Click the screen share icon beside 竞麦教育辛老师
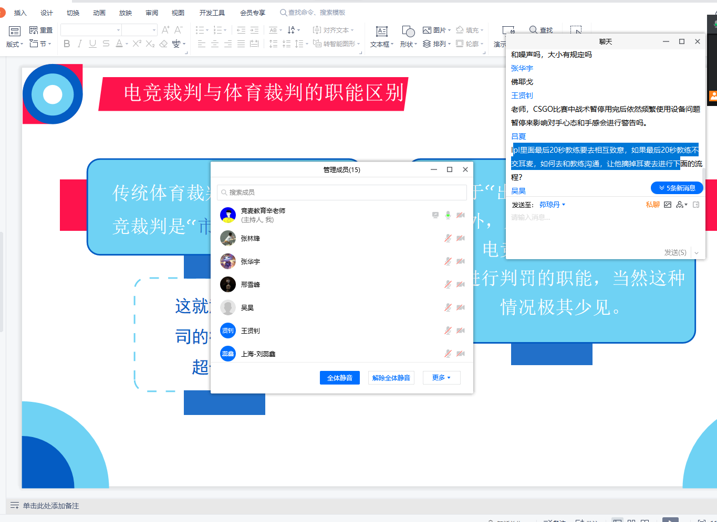This screenshot has width=717, height=522. point(435,215)
